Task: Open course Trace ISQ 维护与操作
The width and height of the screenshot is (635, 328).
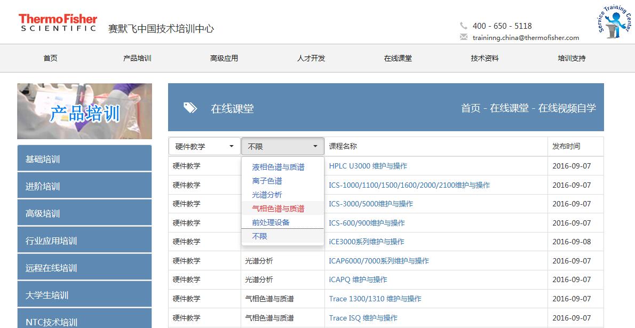Action: pyautogui.click(x=363, y=318)
